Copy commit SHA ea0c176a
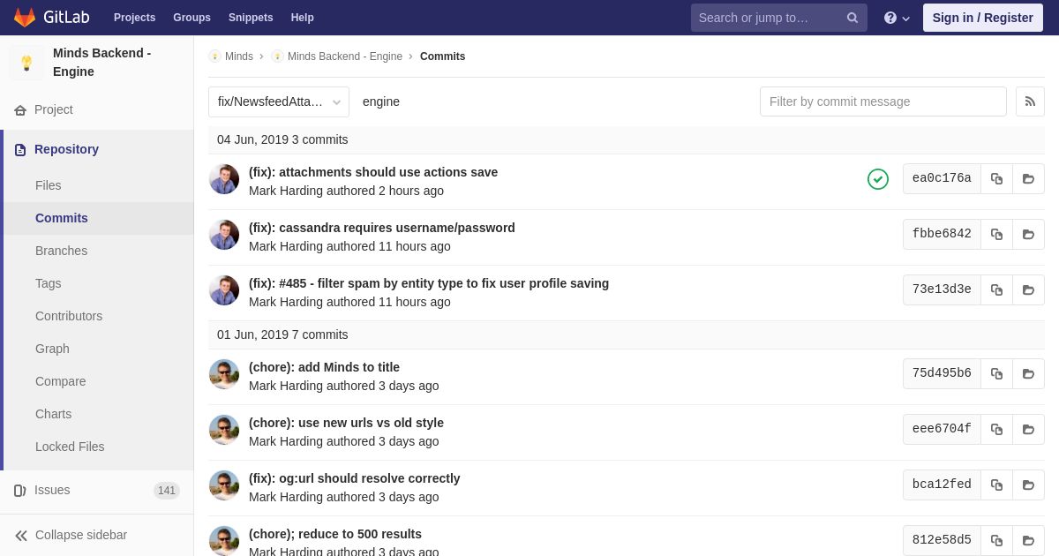Image resolution: width=1059 pixels, height=556 pixels. [x=996, y=178]
